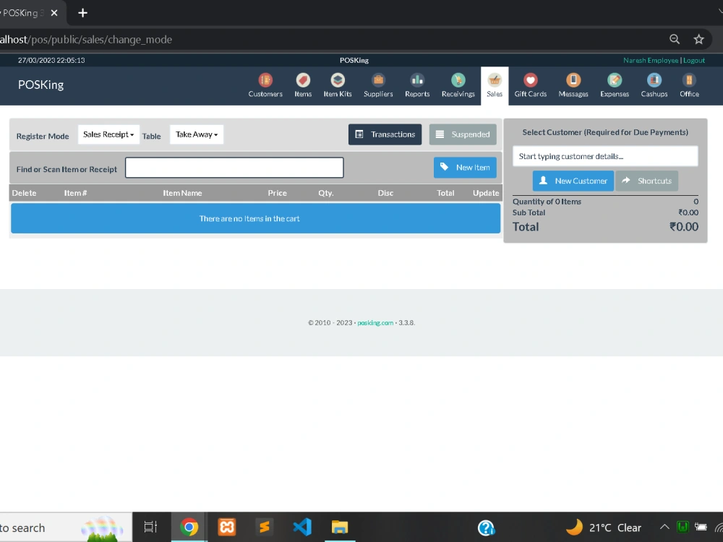
Task: Click the browser address bar URL
Action: coord(86,40)
